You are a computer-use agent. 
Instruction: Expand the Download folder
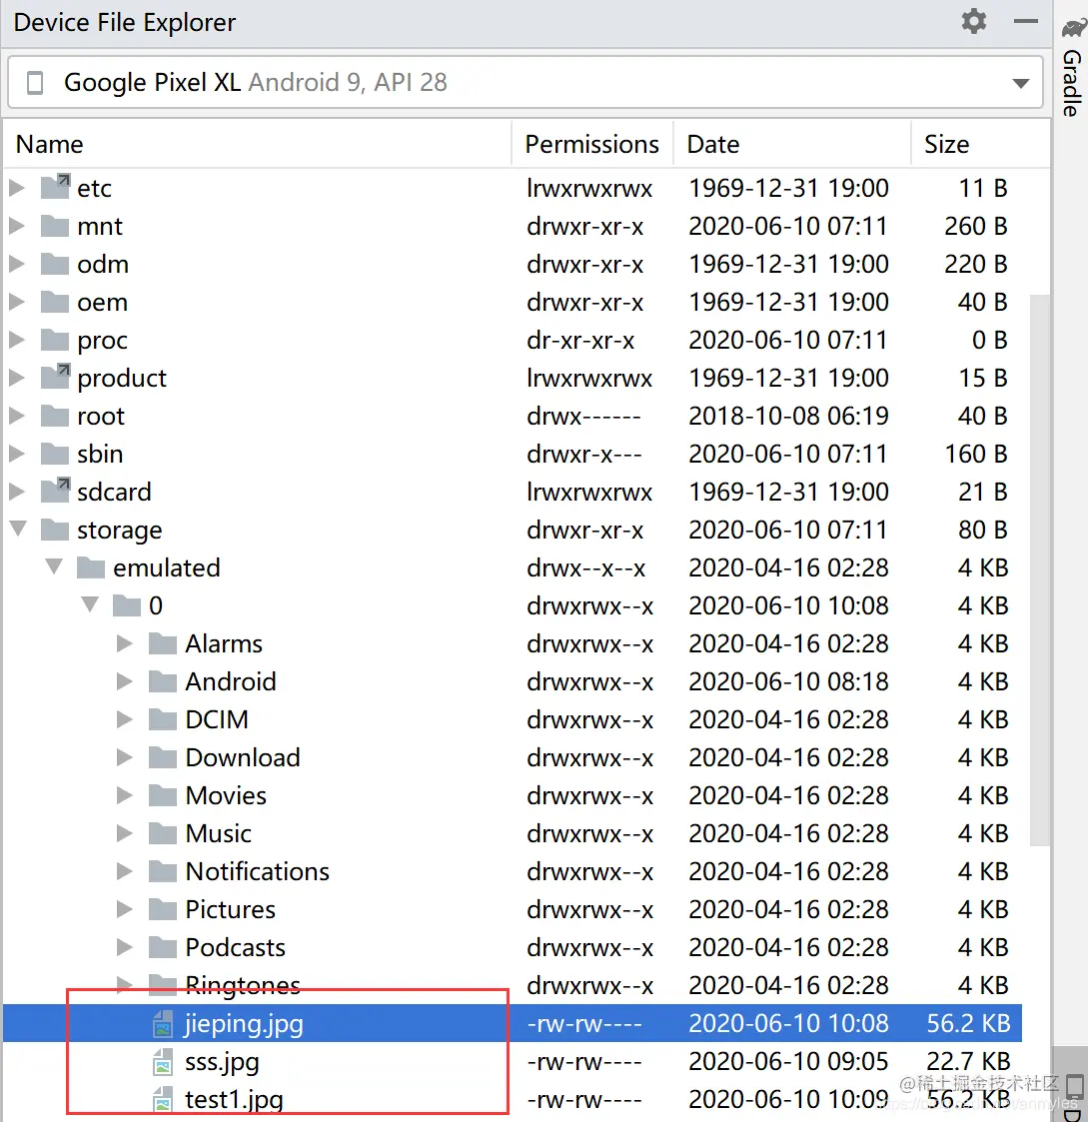point(125,757)
